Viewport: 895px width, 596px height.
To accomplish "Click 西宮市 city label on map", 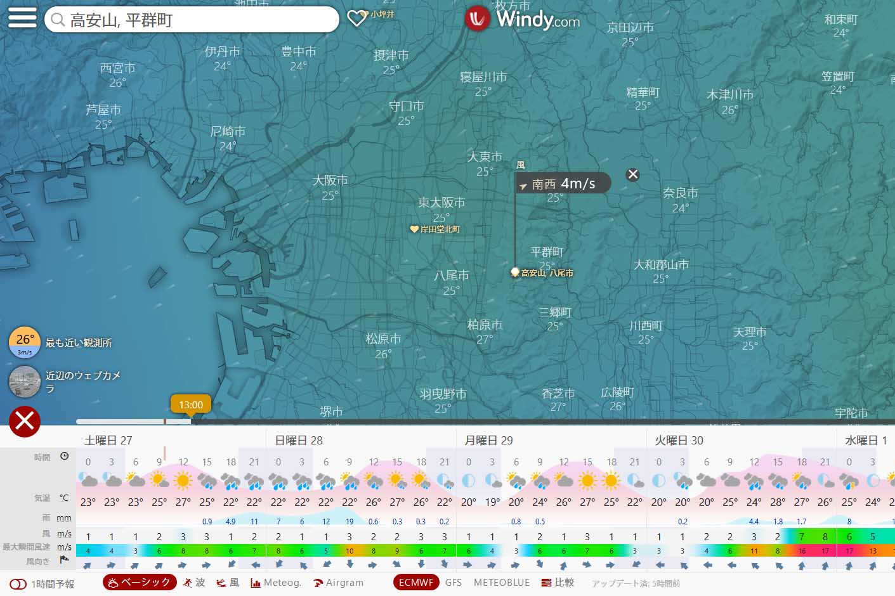I will coord(117,68).
